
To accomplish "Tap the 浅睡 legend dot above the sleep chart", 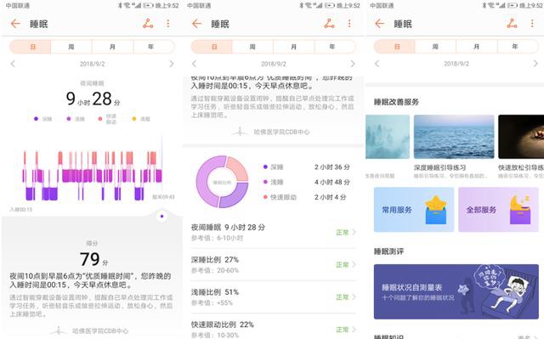I will click(x=69, y=119).
